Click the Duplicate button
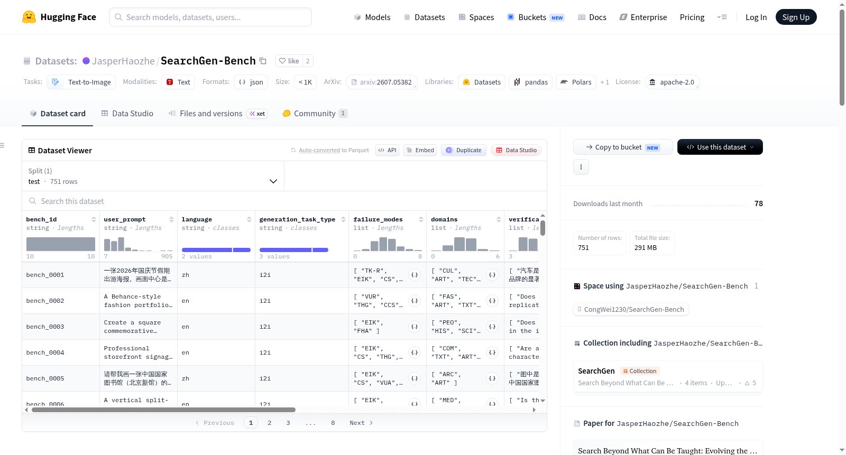The height and width of the screenshot is (455, 846). [x=464, y=150]
